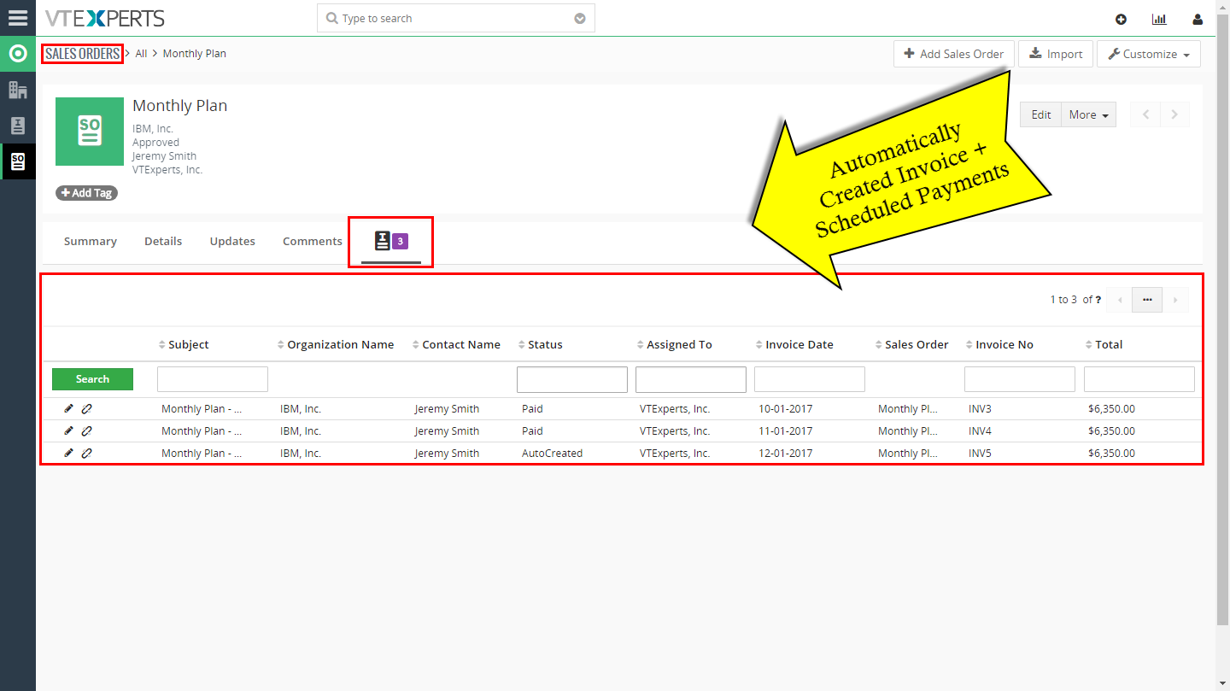
Task: Open the green circle app icon in the sidebar
Action: [x=18, y=54]
